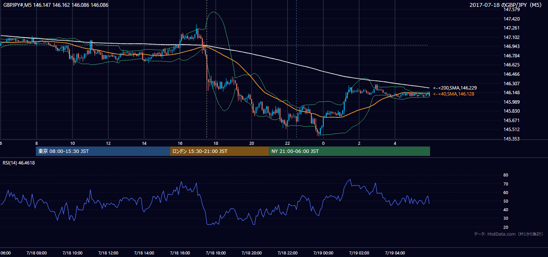Click the 2017-07-18 GBP/JPY (M5) title
548x257 pixels.
[506, 5]
